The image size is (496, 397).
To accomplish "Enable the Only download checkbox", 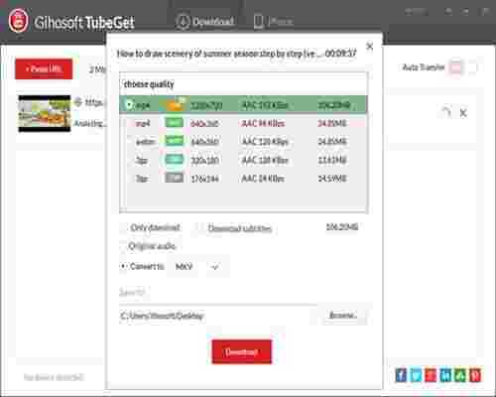I will [124, 227].
